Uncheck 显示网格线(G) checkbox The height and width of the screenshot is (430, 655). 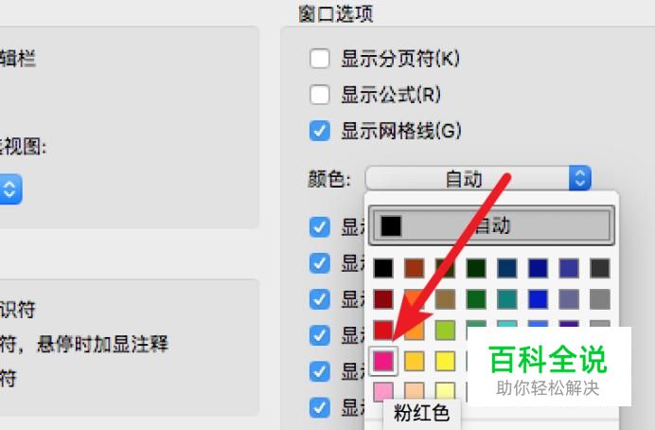click(320, 131)
